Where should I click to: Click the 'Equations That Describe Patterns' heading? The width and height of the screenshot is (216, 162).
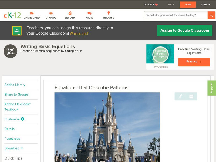[x=92, y=87]
